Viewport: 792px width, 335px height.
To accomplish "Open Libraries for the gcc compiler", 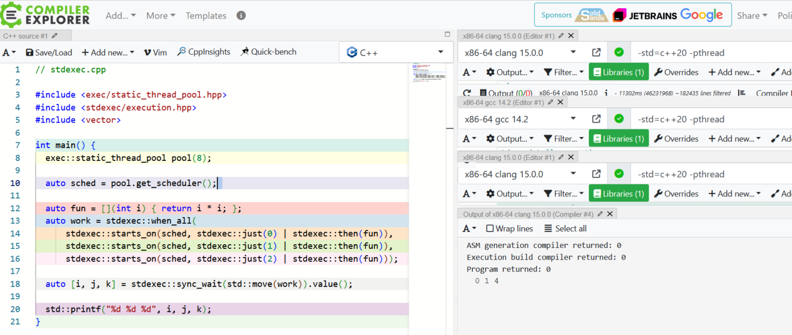I will (618, 138).
